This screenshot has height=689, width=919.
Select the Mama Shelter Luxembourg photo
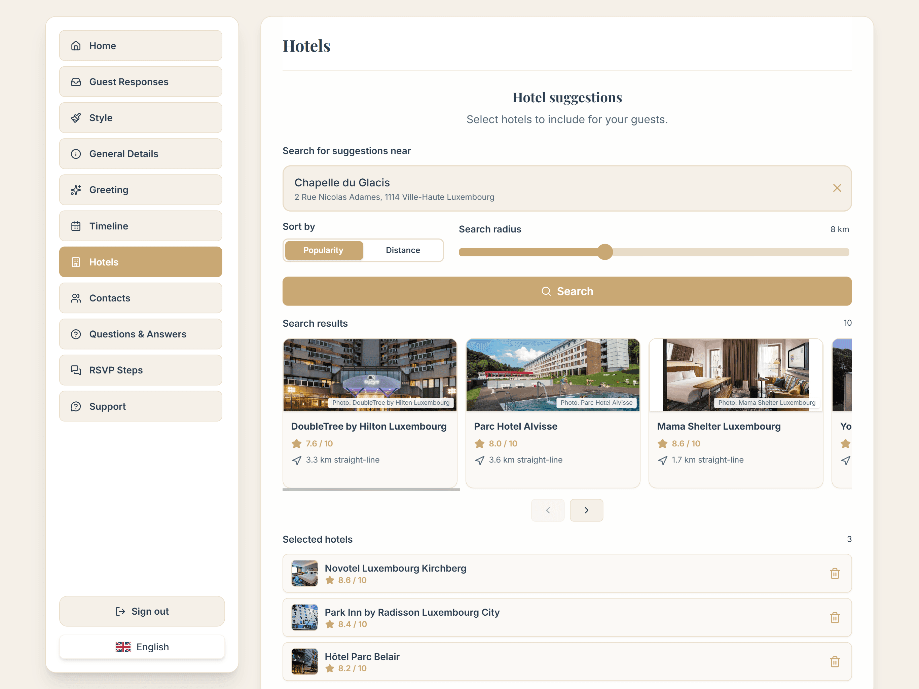point(735,375)
